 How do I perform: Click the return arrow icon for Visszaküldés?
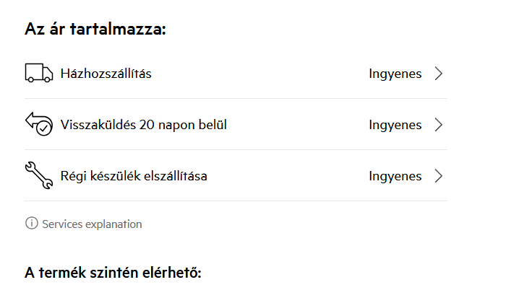(x=39, y=124)
